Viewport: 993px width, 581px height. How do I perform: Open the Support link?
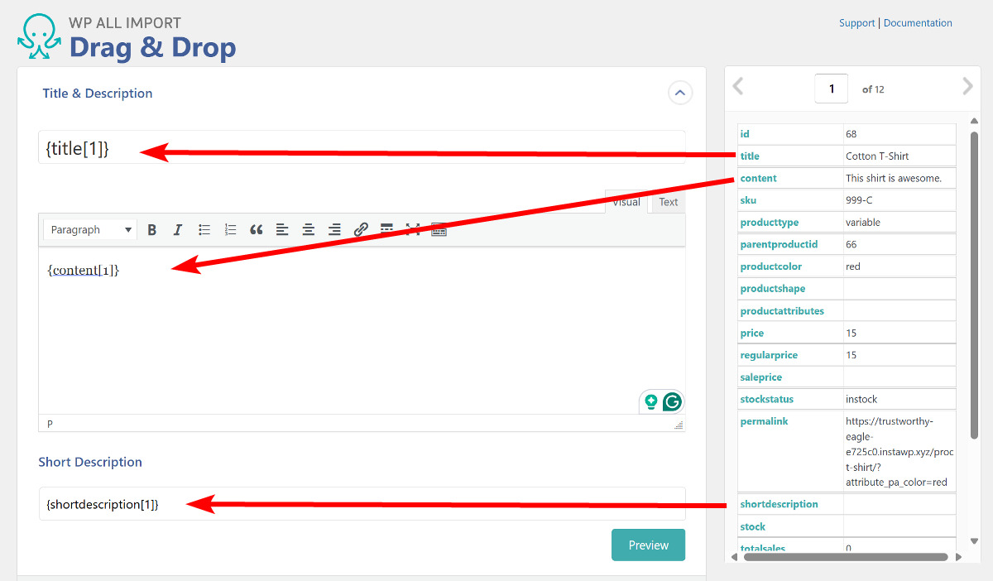pos(856,23)
